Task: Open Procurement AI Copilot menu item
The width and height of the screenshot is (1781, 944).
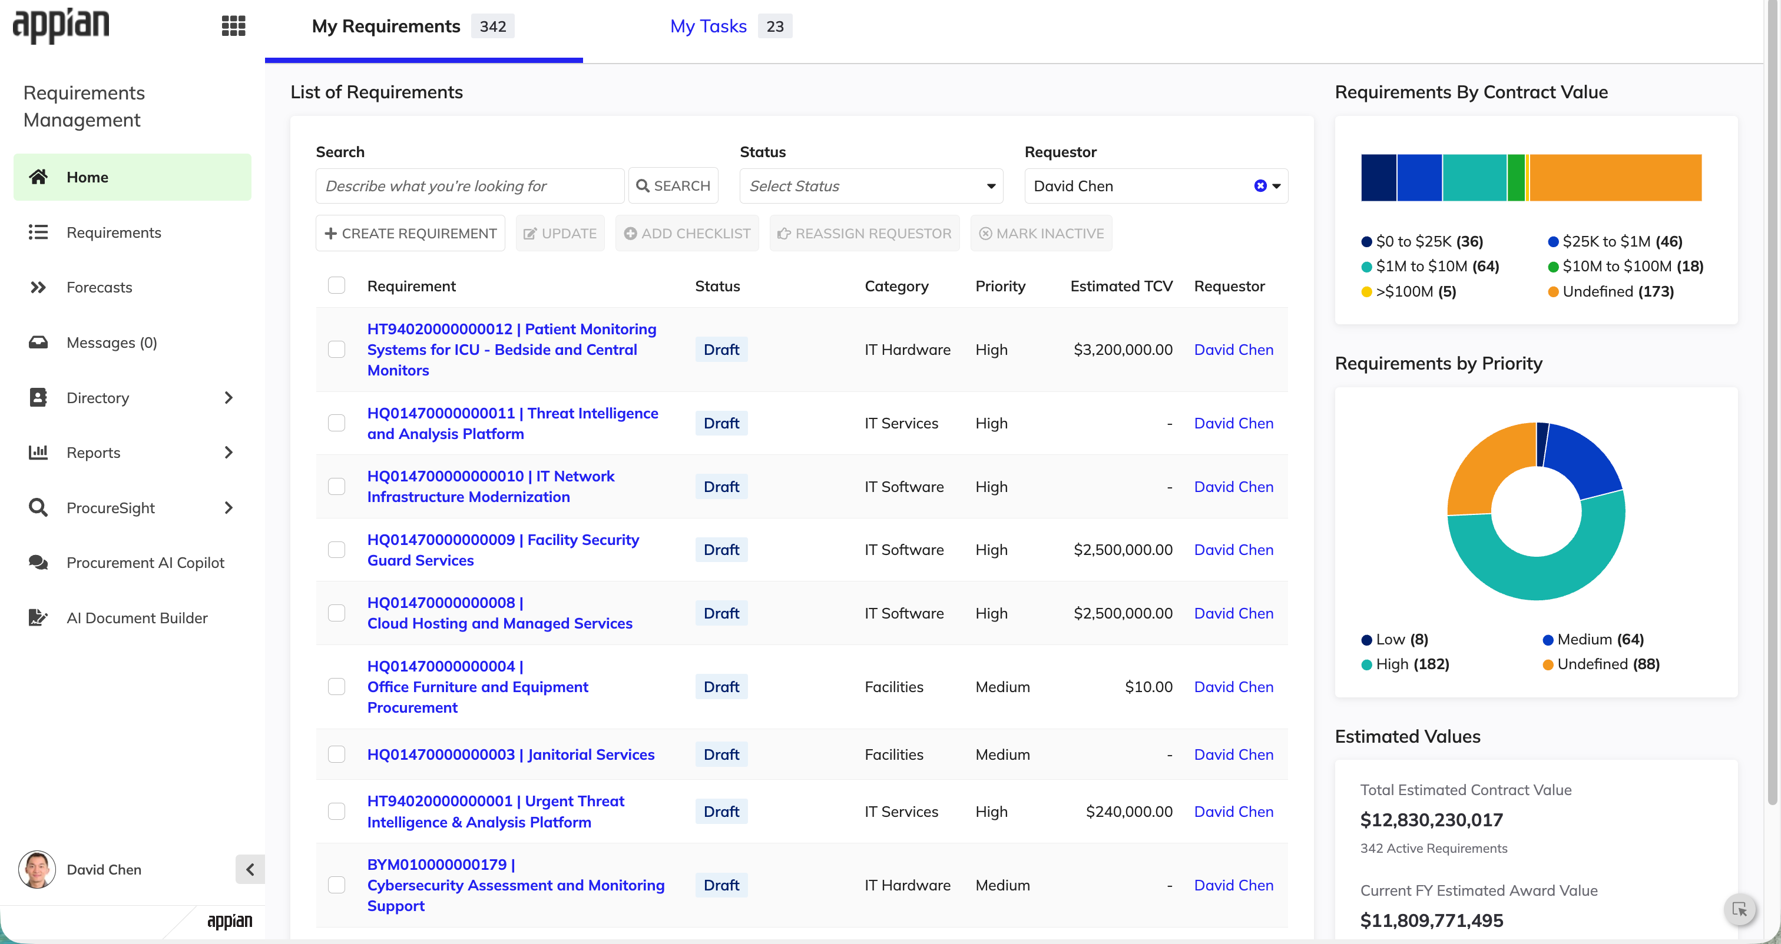Action: [x=133, y=563]
